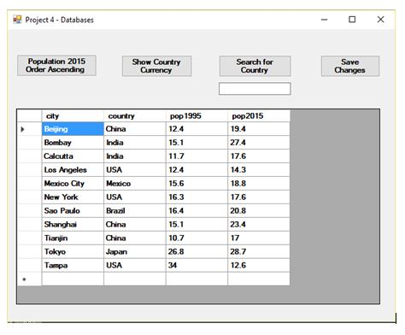Select the new row asterisk header
This screenshot has height=335, width=405.
29,279
